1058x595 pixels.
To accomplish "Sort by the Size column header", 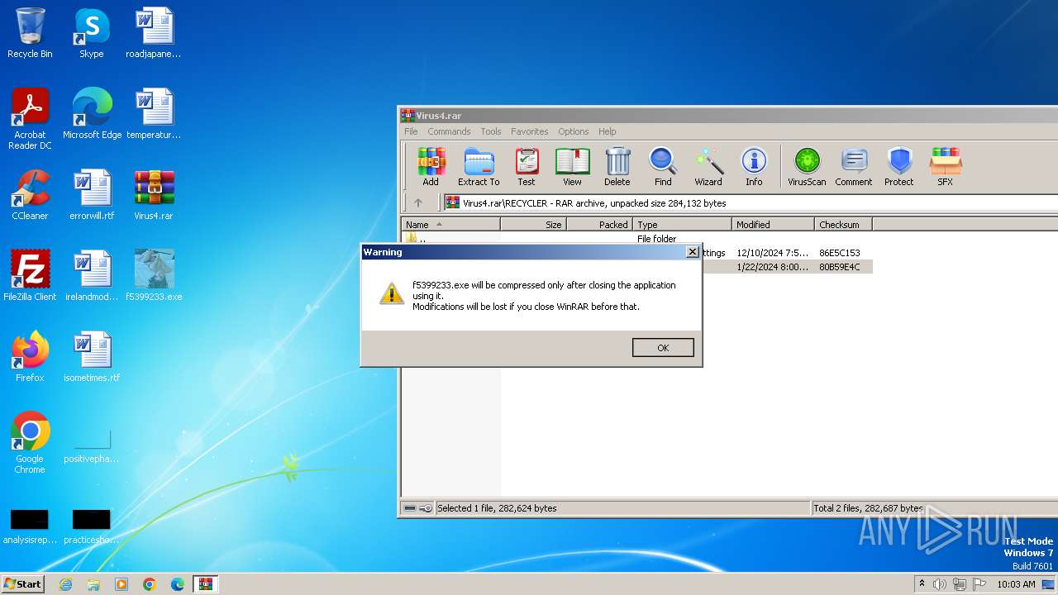I will (x=533, y=224).
